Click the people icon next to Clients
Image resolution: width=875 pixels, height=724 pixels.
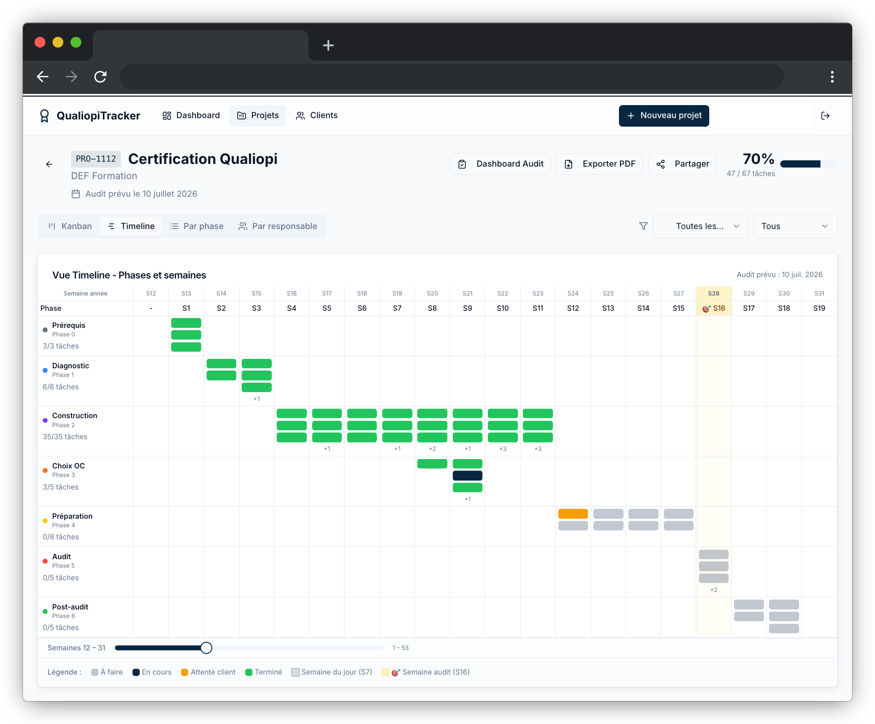pyautogui.click(x=300, y=115)
